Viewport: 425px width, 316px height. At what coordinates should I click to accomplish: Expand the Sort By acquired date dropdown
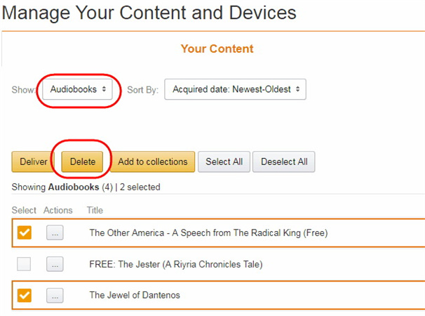235,90
